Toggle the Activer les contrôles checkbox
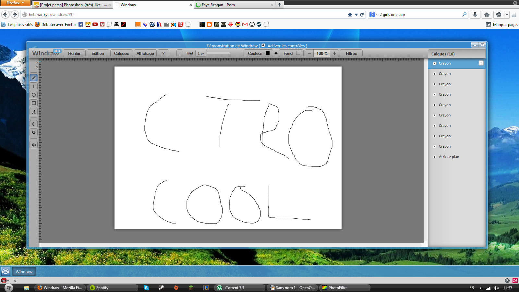The image size is (519, 292). (263, 45)
